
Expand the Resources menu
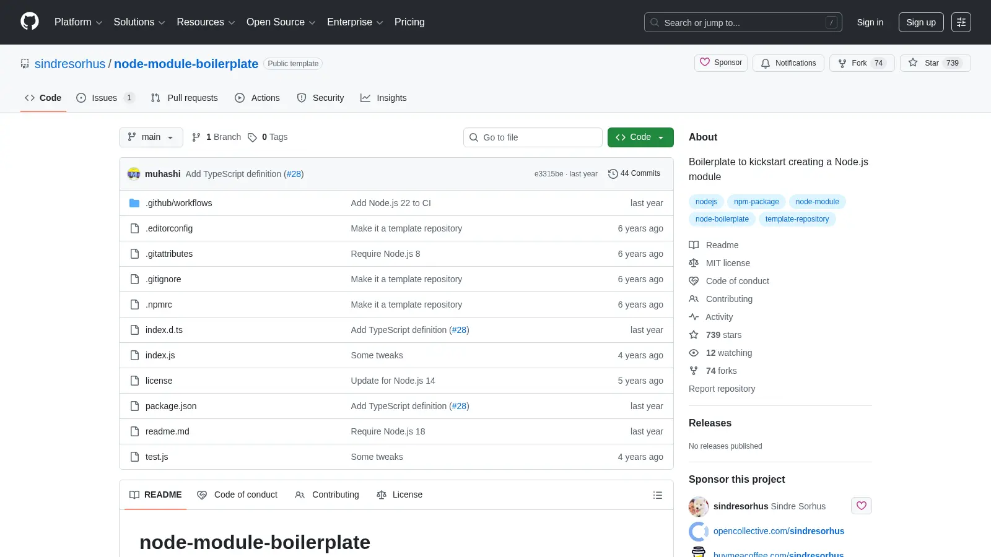coord(206,22)
